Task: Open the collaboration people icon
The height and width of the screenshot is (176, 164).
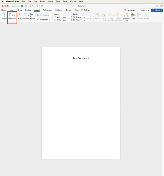Action: pyautogui.click(x=161, y=6)
